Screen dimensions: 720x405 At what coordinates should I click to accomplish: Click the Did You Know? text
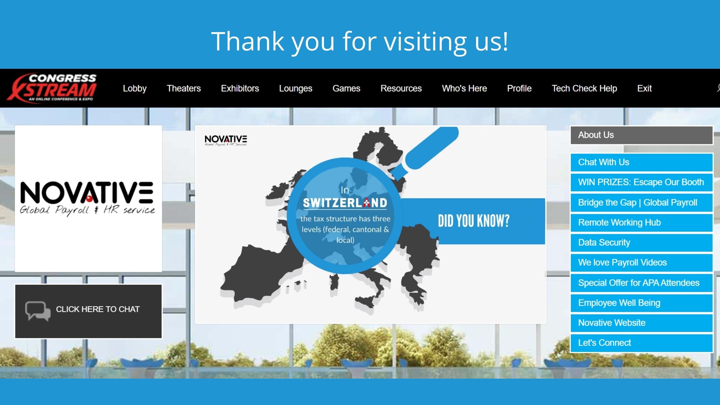point(473,221)
